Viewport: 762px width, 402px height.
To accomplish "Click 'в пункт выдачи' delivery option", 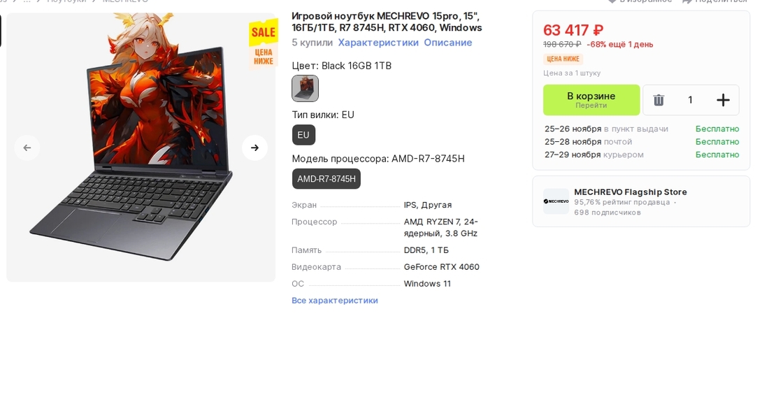I will coord(635,129).
